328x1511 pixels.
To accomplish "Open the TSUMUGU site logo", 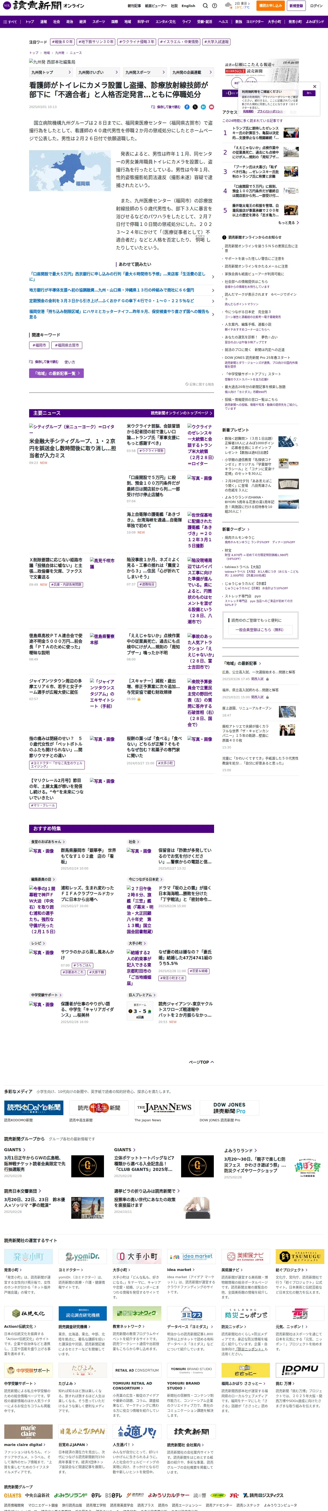I will pyautogui.click(x=300, y=1256).
